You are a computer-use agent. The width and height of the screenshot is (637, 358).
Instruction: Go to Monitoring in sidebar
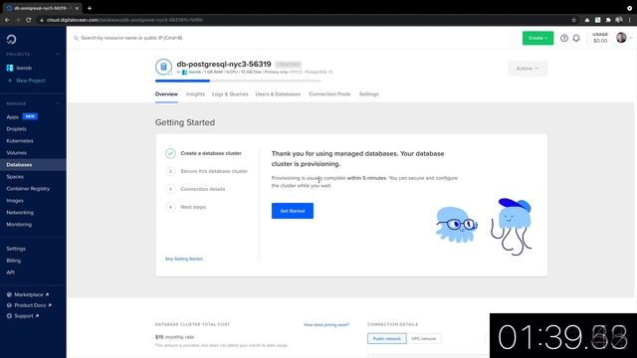pyautogui.click(x=19, y=225)
